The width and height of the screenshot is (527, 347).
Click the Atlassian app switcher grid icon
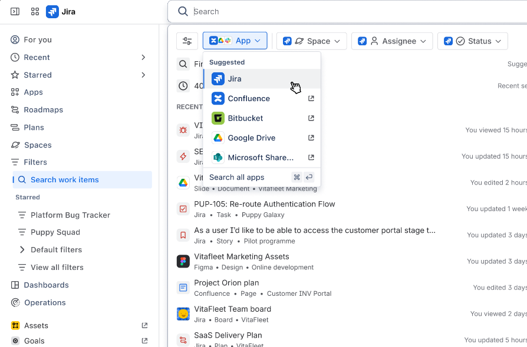tap(34, 11)
